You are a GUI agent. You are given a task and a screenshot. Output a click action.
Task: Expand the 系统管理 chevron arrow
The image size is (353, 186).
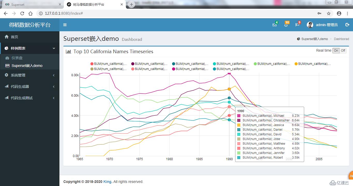tap(54, 75)
